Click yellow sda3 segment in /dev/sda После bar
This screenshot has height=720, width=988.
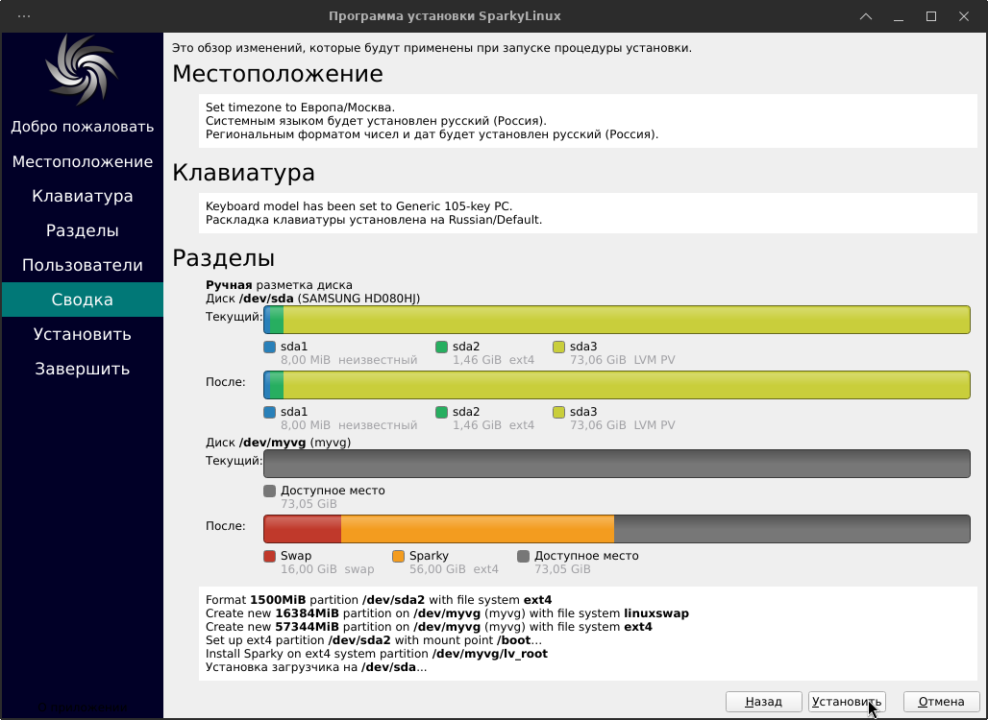[x=627, y=385]
